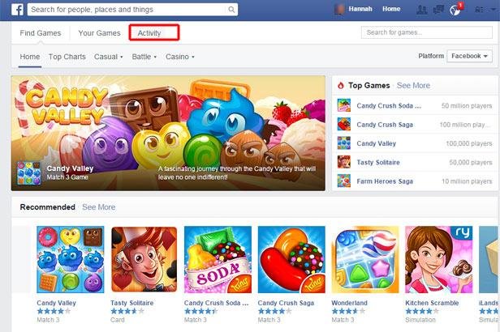This screenshot has width=500, height=332.
Task: Click the Facebook logo icon
Action: (x=17, y=10)
